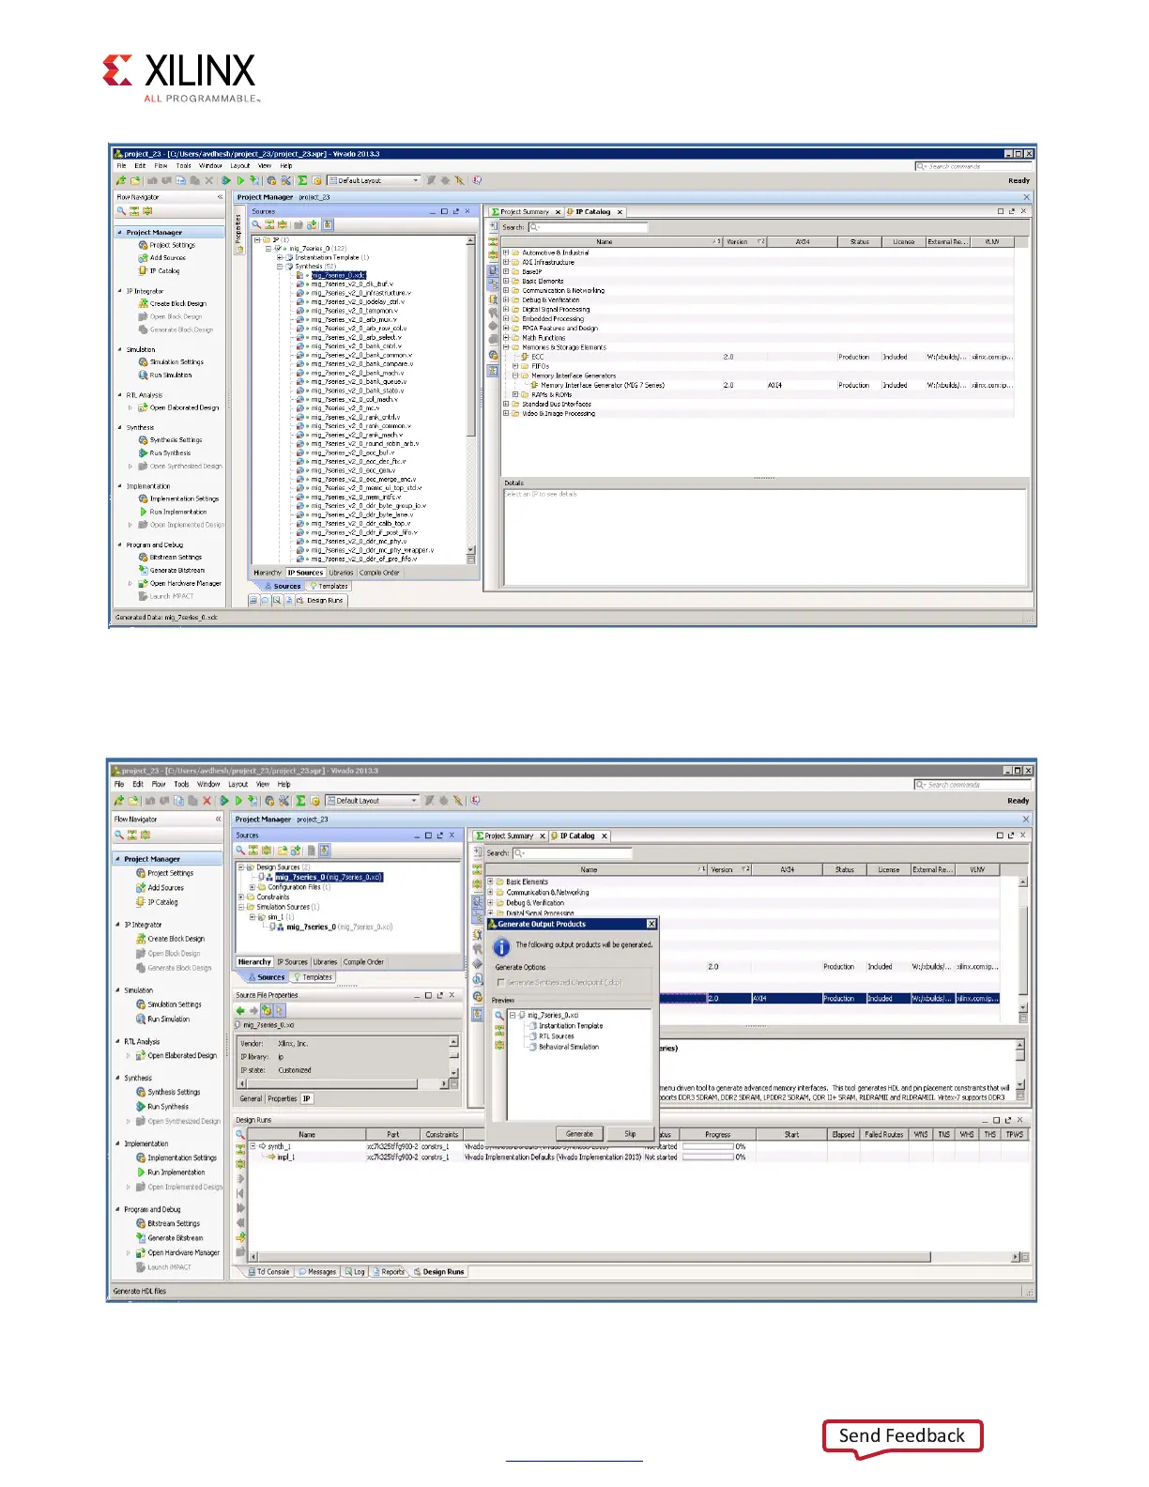
Task: Toggle Generate Synthesized Checkpoint checkbox
Action: [x=500, y=983]
